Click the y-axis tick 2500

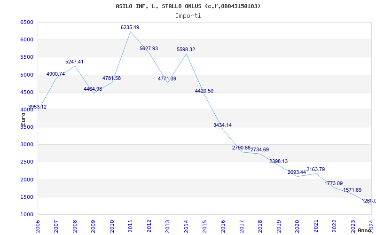point(27,162)
